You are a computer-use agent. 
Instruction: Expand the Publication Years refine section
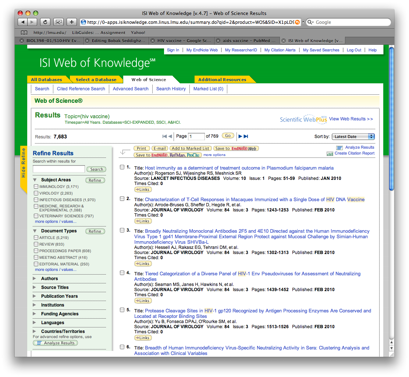tap(35, 296)
